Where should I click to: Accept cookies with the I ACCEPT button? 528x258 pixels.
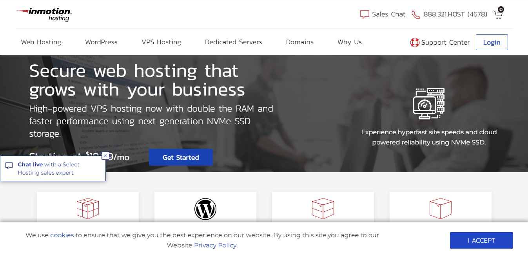click(x=481, y=240)
